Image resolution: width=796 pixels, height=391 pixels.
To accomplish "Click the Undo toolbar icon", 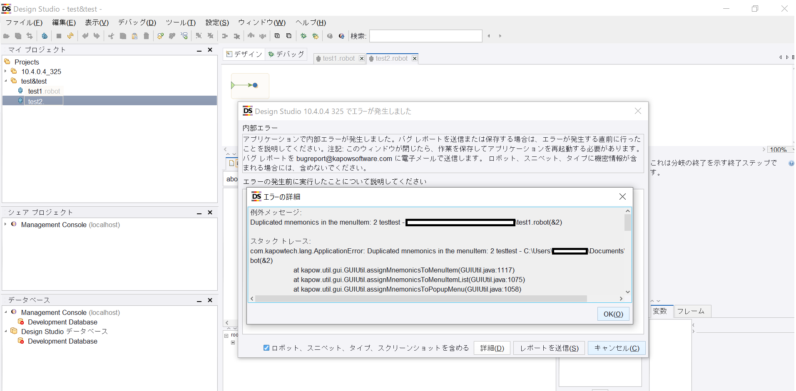I will [85, 36].
